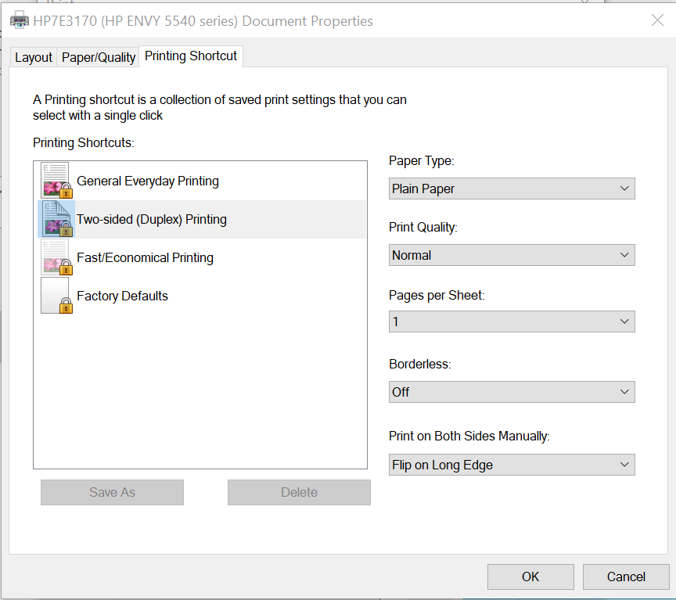Click the printer icon in the title bar
The height and width of the screenshot is (600, 676).
pyautogui.click(x=19, y=20)
